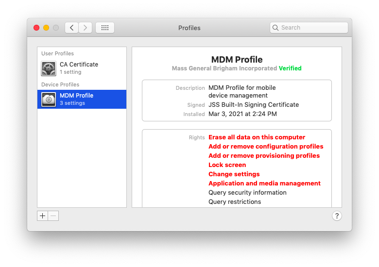Type in the Search field
Viewport: 379px width, 267px height.
311,28
